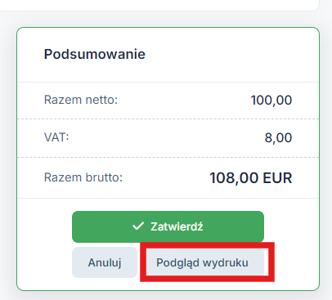
Task: Select the VAT label
Action: tap(56, 137)
